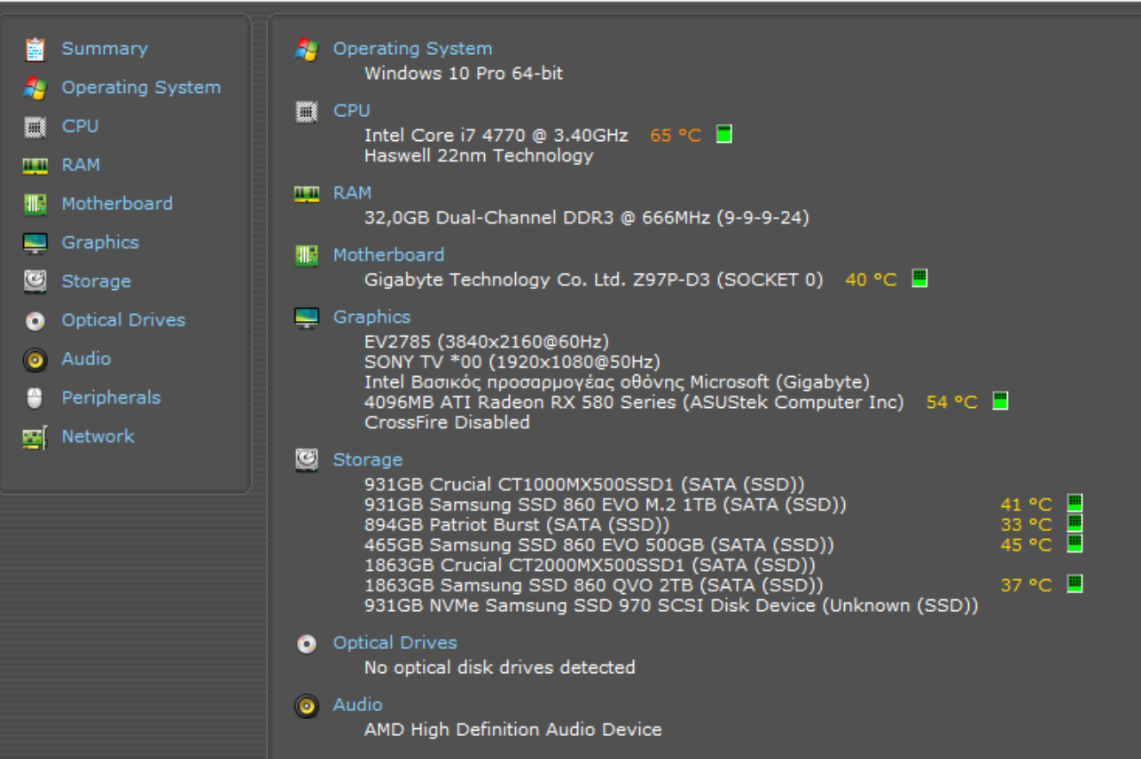Click the temperature indicator next to 45 °C
1141x759 pixels.
pos(1075,543)
